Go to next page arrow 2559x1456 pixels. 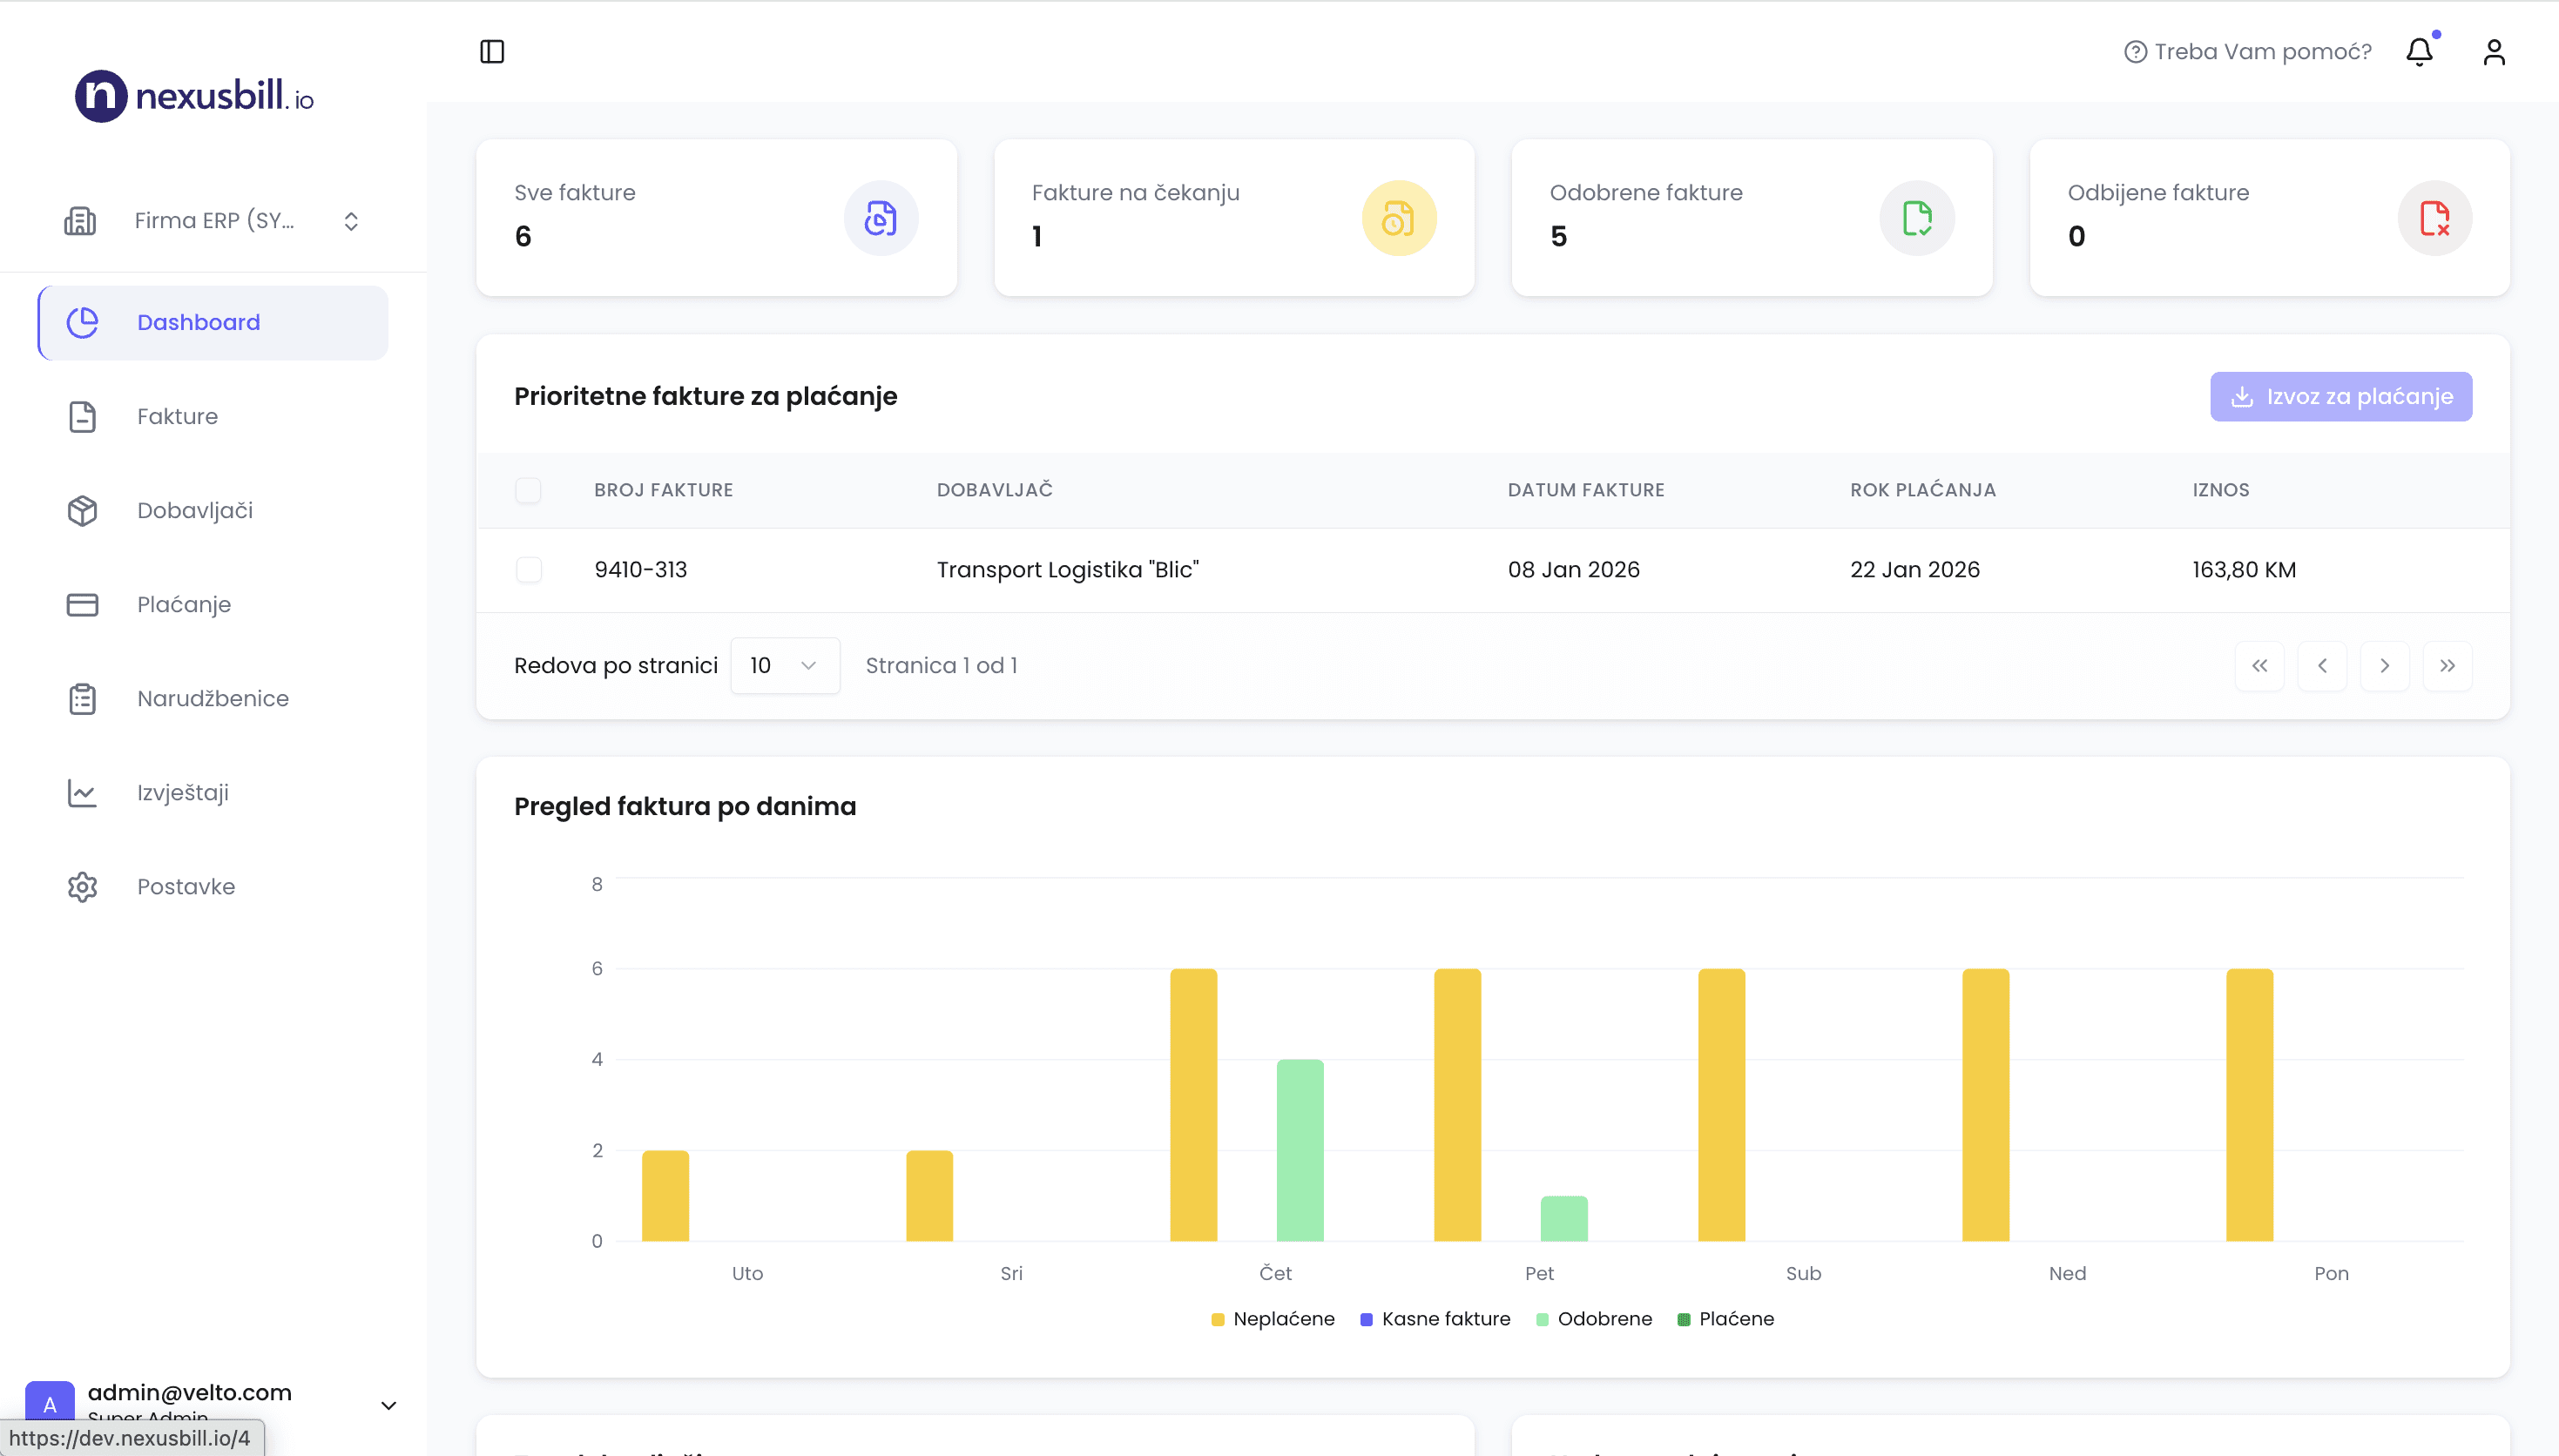point(2384,666)
